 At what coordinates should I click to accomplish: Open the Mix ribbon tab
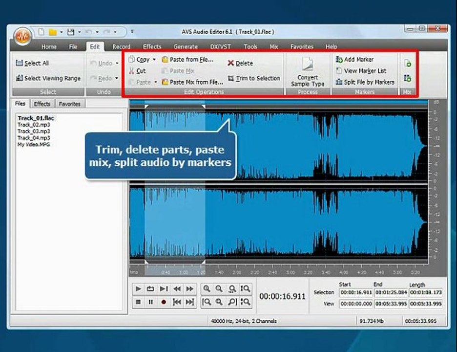point(274,47)
